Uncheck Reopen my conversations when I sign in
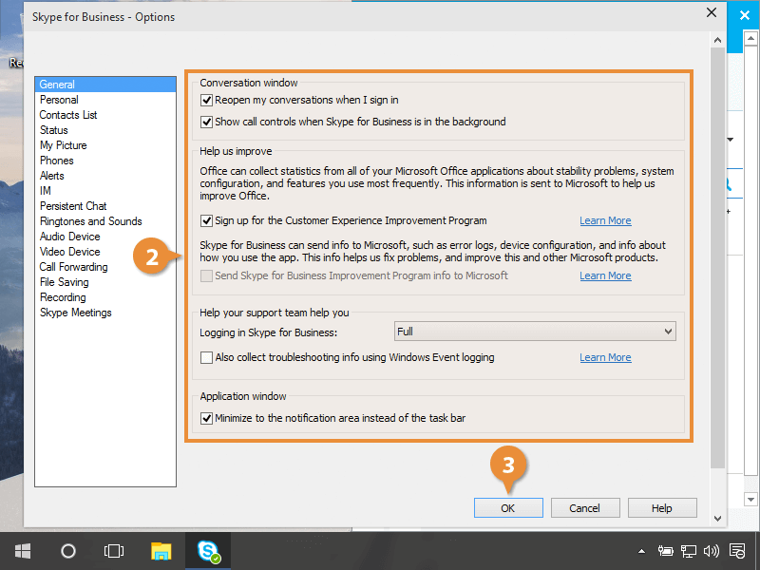The image size is (760, 570). tap(206, 100)
